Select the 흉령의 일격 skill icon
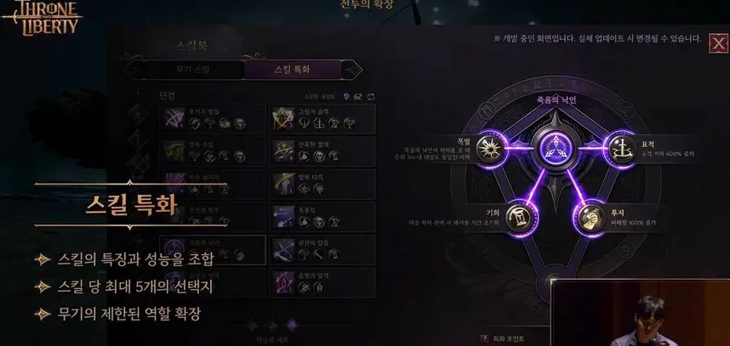The image size is (730, 346). click(283, 282)
